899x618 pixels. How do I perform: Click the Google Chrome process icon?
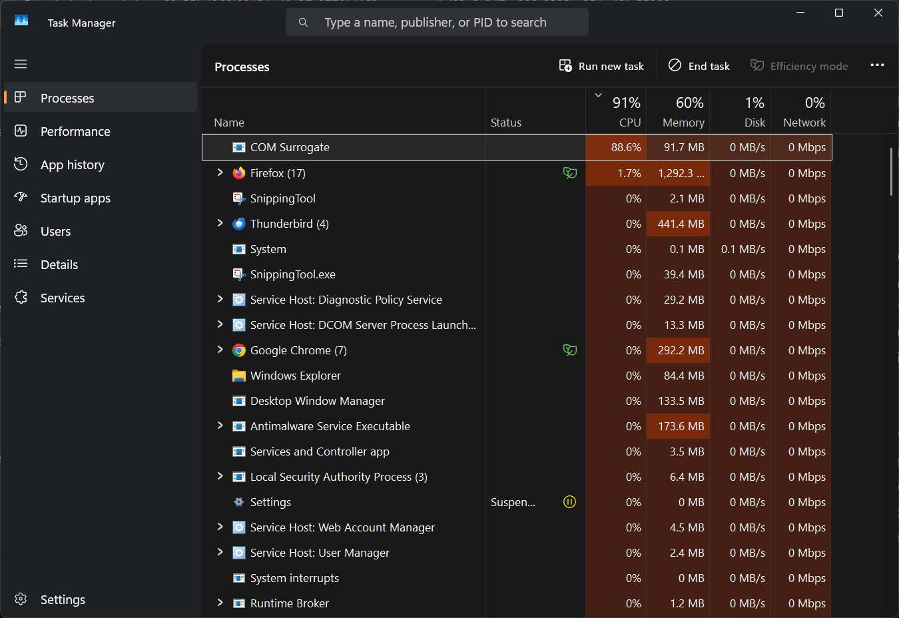[238, 350]
